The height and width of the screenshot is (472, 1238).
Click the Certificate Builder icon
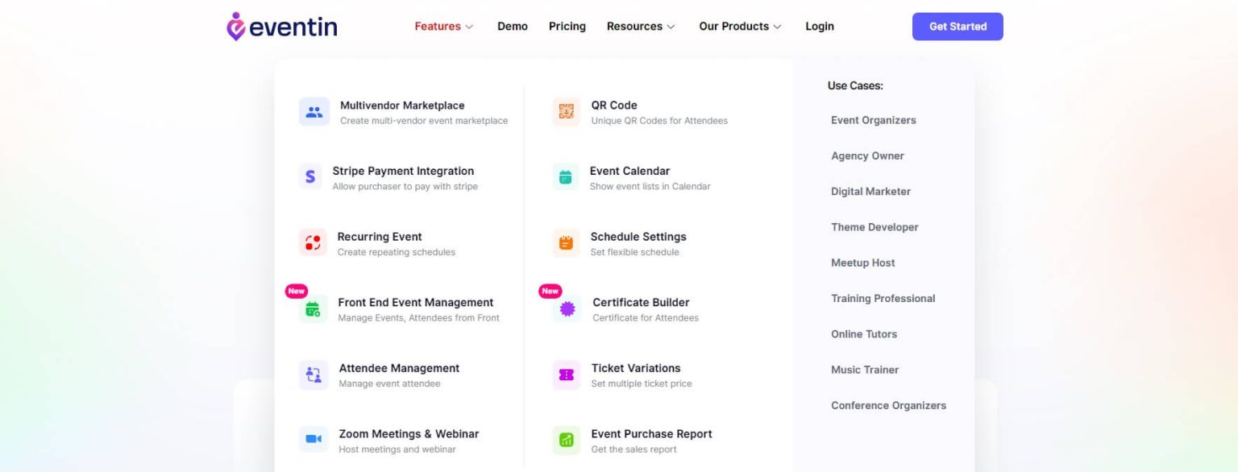[x=566, y=308]
